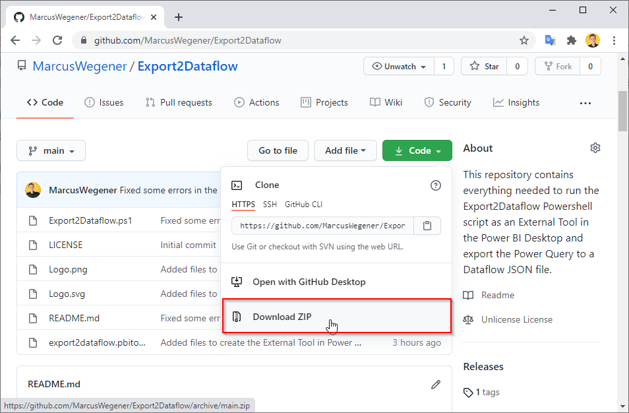
Task: Open the Releases heading link
Action: click(483, 366)
